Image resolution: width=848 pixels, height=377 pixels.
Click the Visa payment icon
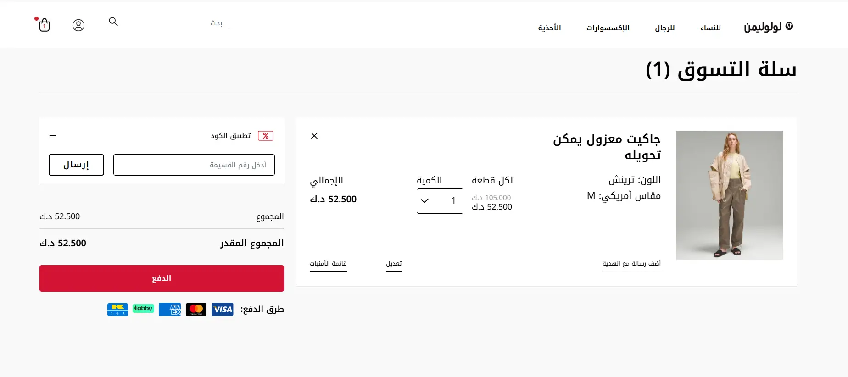point(223,310)
